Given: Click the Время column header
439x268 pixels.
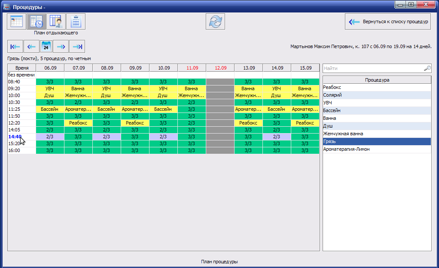Looking at the screenshot, I should click(22, 68).
